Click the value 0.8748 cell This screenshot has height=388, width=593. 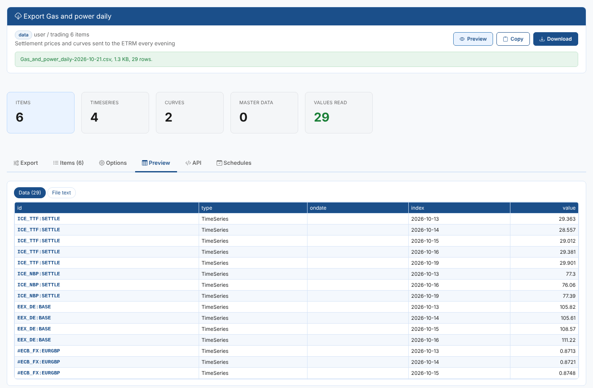(x=544, y=373)
